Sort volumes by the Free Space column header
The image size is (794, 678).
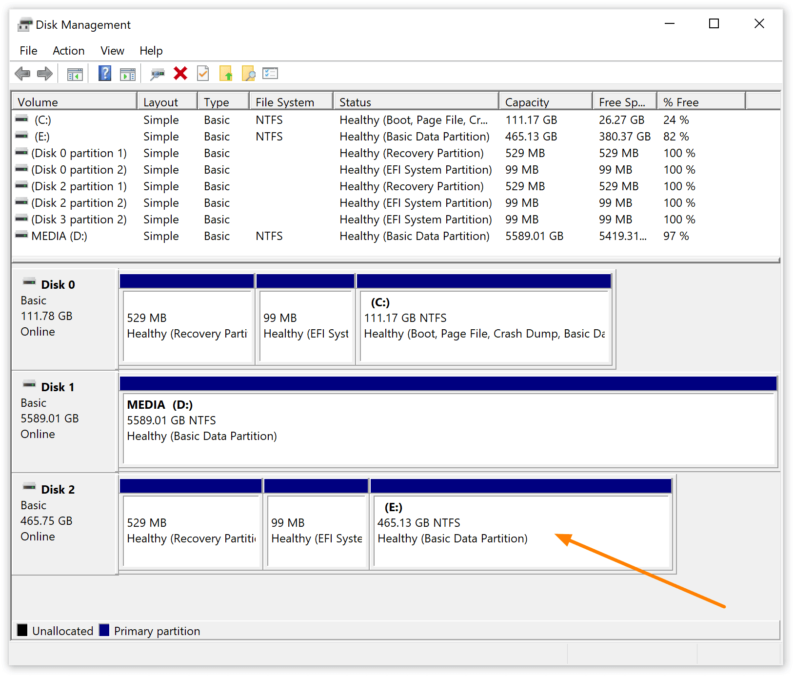click(x=624, y=101)
